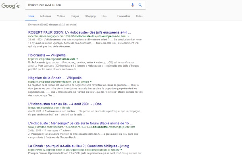Open the Paramètres menu
The width and height of the screenshot is (242, 155).
tap(124, 16)
